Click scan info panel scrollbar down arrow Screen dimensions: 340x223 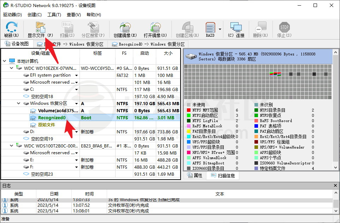(336, 168)
